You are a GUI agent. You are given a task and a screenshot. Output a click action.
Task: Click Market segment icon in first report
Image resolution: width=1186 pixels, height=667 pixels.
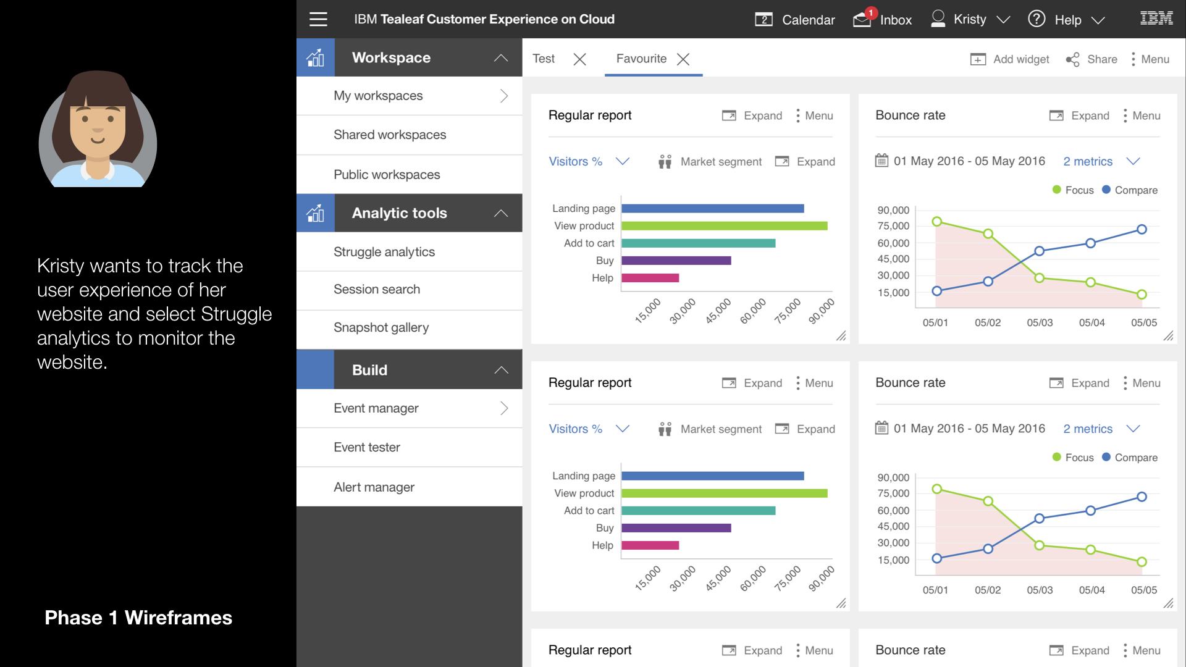click(x=665, y=162)
